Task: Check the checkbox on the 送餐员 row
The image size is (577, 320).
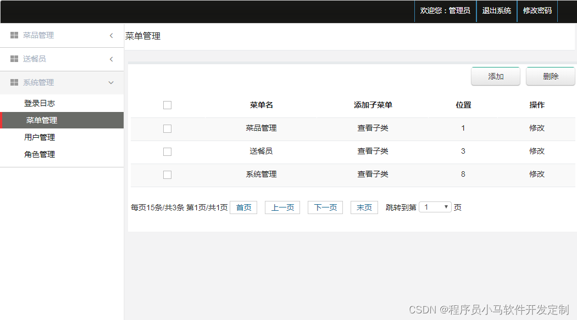Action: [x=167, y=151]
